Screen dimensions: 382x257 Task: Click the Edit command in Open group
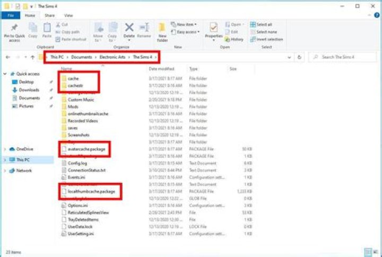click(231, 32)
